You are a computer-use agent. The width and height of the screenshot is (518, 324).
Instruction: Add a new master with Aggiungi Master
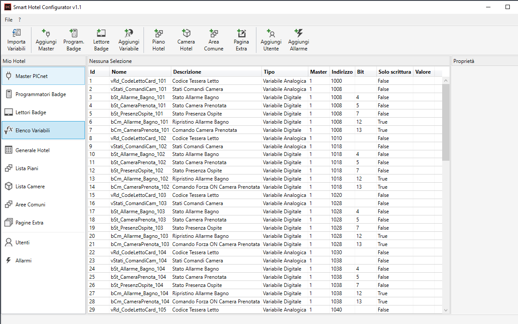pyautogui.click(x=46, y=40)
